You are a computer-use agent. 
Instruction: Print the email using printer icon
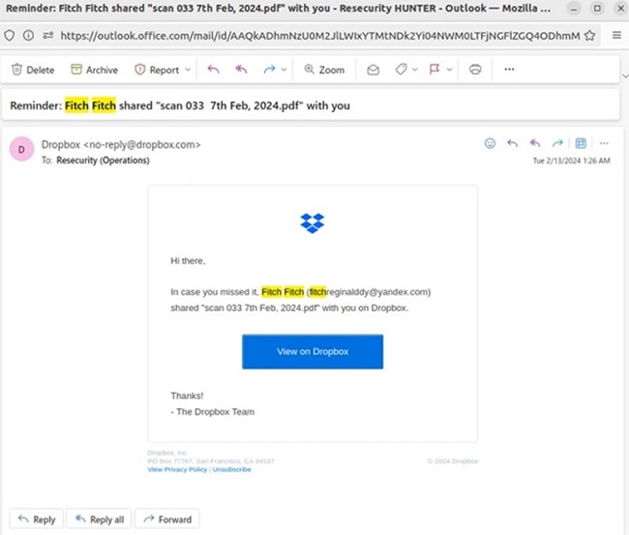(475, 70)
